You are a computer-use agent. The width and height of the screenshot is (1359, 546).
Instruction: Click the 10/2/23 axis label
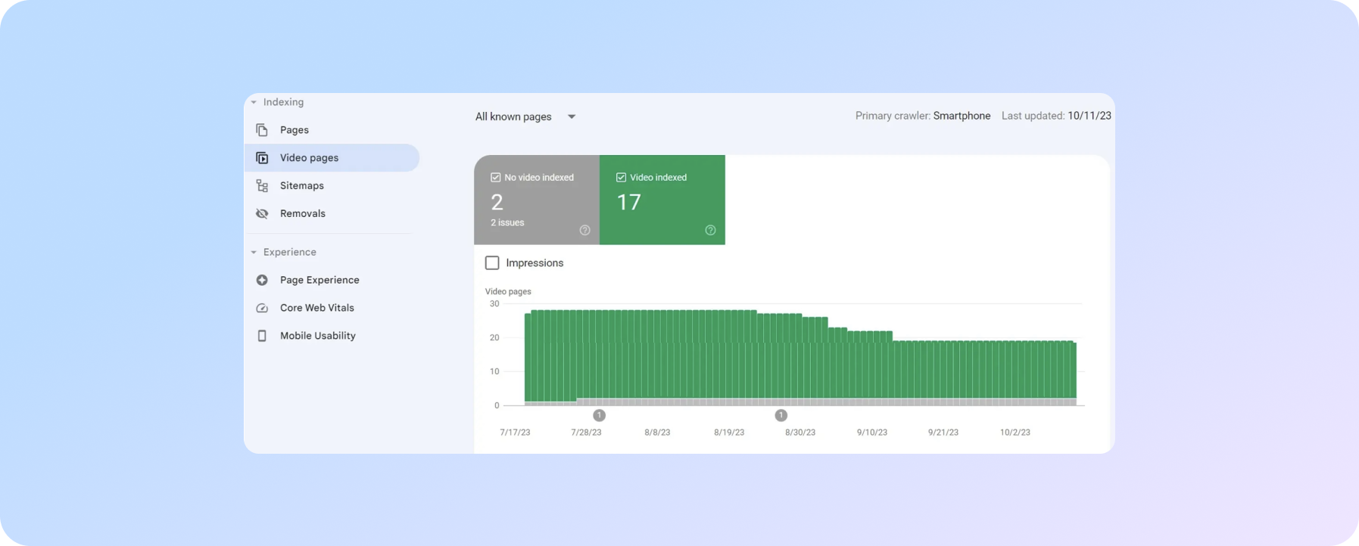pyautogui.click(x=1015, y=433)
